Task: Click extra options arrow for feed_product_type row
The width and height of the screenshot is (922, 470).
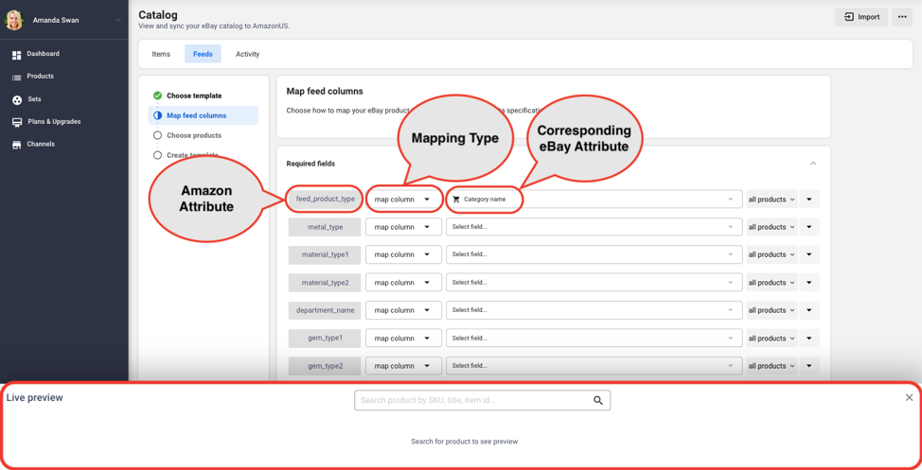Action: click(x=809, y=200)
